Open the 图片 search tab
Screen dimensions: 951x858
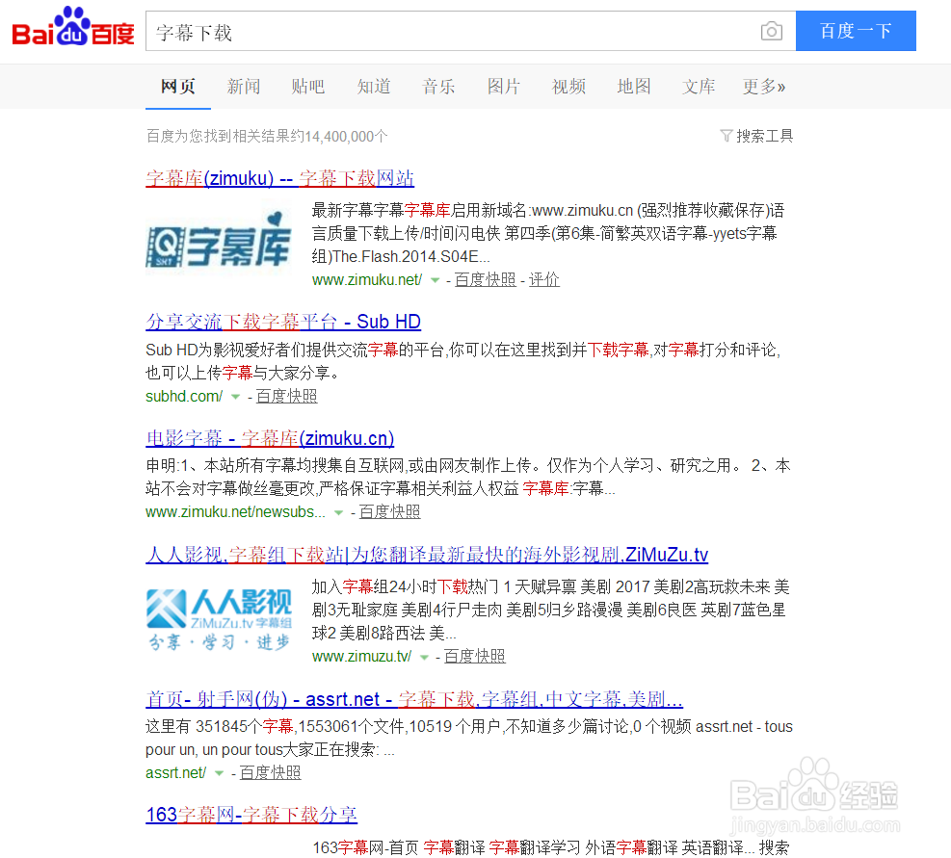(x=504, y=87)
